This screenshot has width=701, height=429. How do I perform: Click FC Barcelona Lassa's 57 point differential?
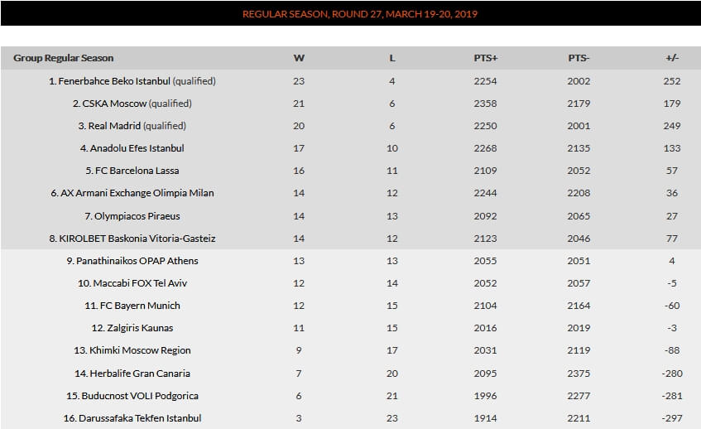[x=672, y=171]
